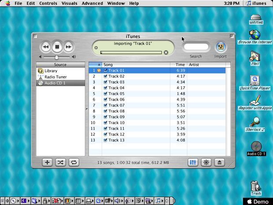The image size is (273, 205).
Task: Open the Window menu
Action: pos(116,4)
